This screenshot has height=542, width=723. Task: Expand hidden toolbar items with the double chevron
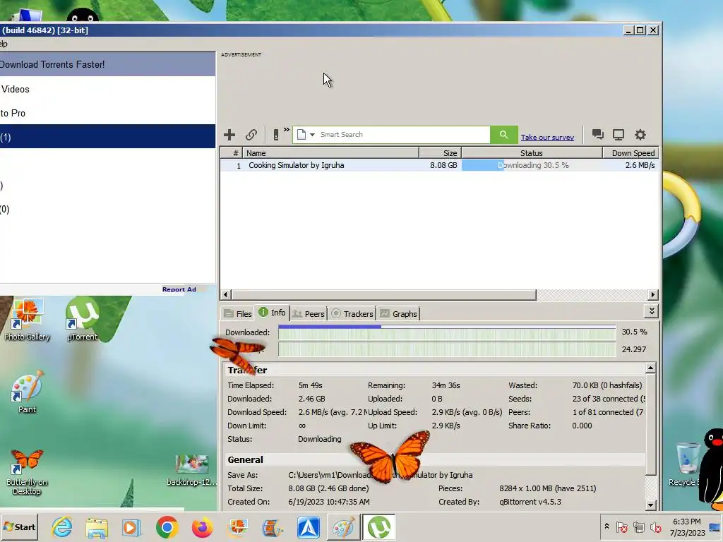click(x=287, y=130)
